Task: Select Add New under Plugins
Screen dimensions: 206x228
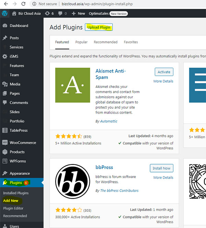Action: pos(11,201)
